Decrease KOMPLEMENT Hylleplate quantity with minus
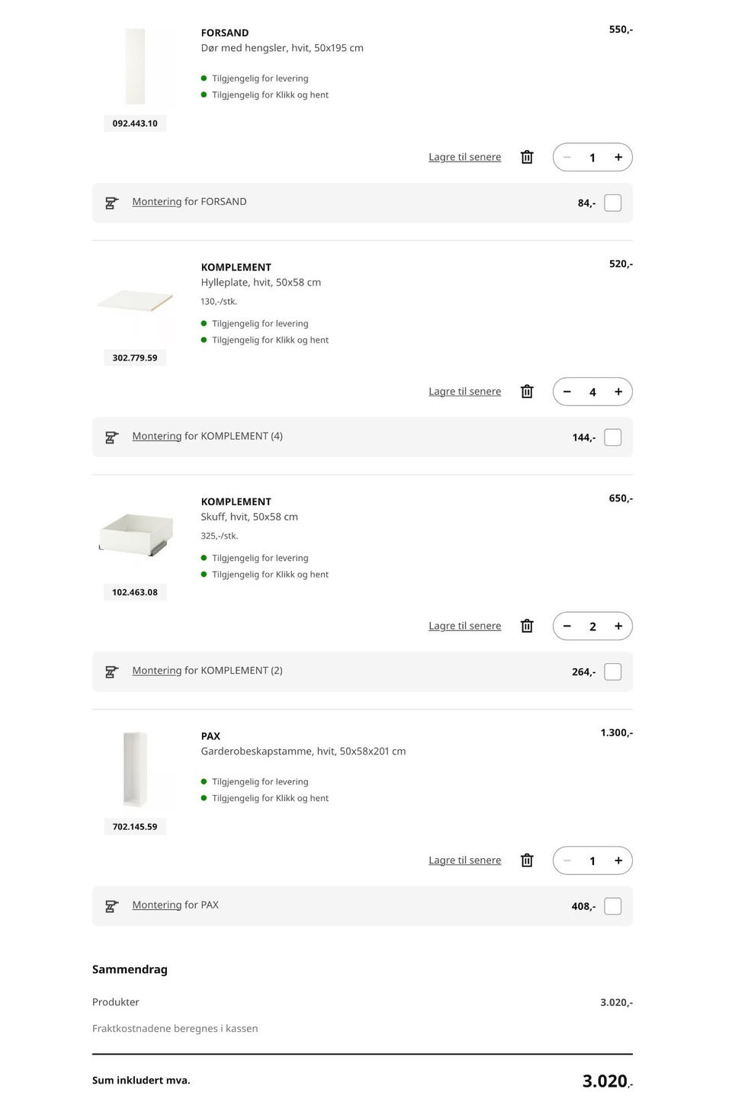732x1102 pixels. pos(567,392)
